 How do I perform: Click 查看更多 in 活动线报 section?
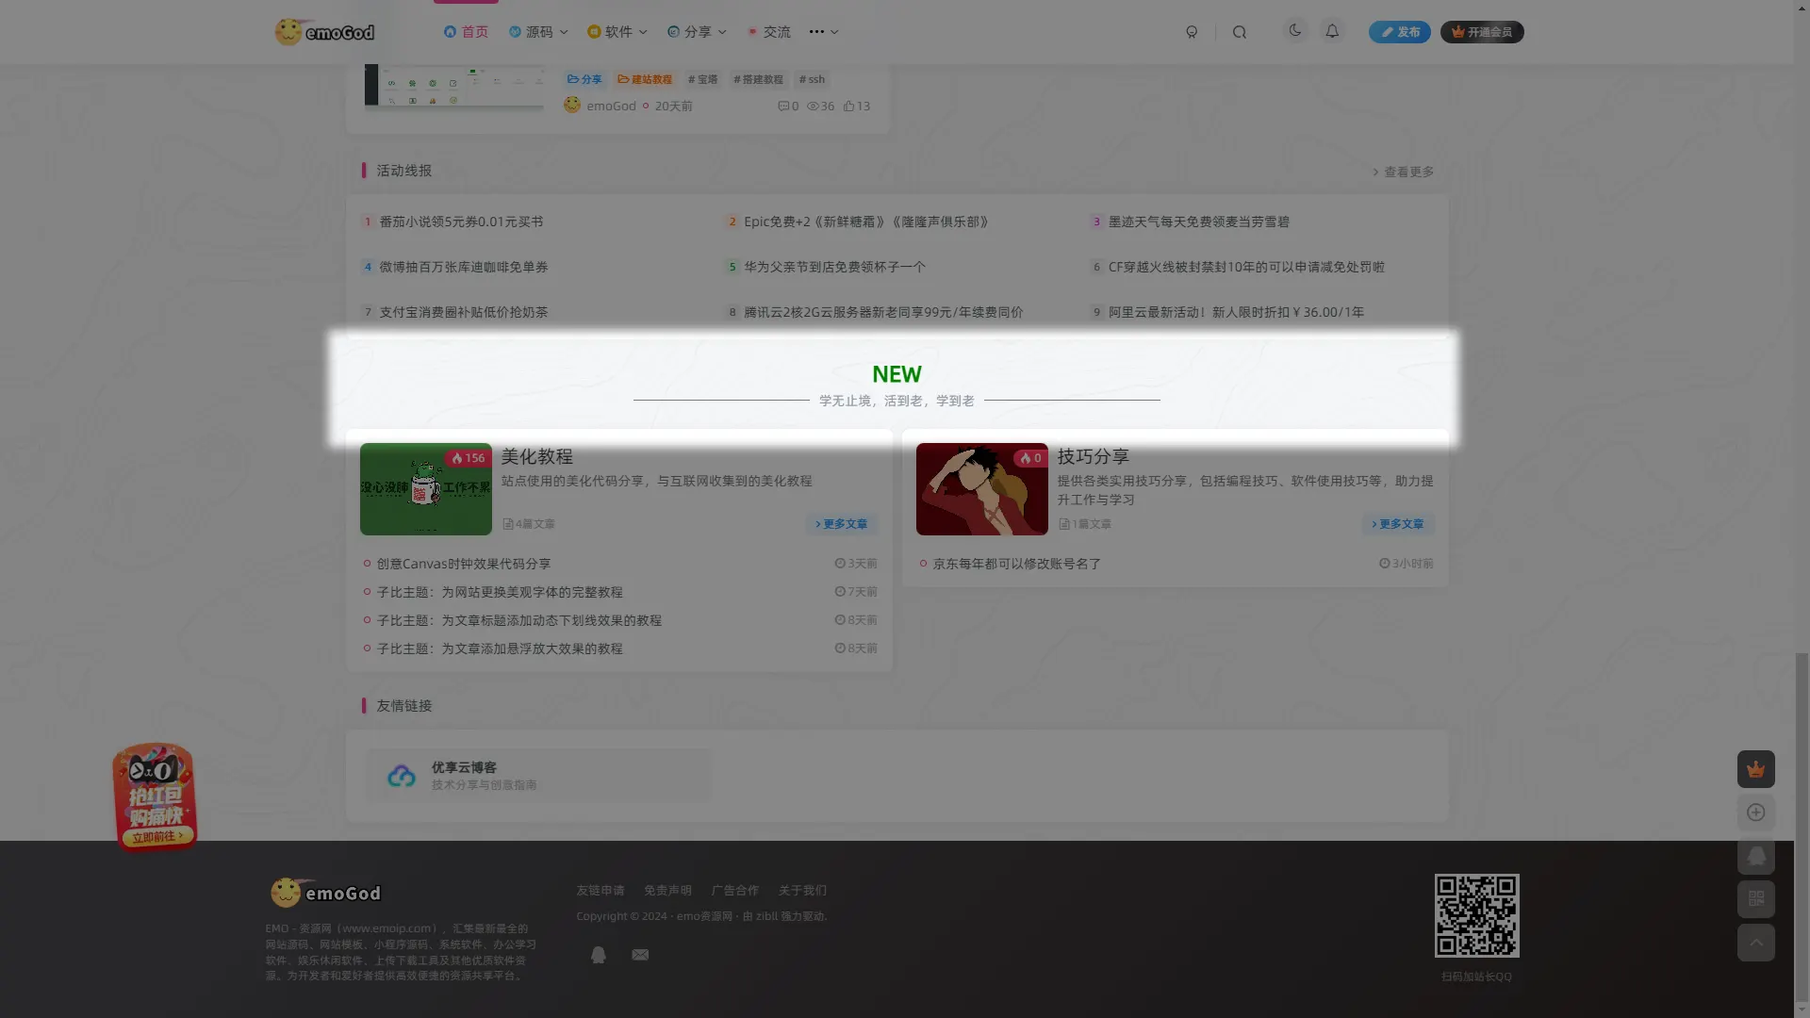1403,172
